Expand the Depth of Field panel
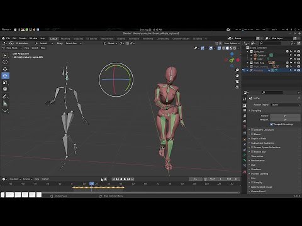The width and height of the screenshot is (302, 226). click(x=259, y=138)
